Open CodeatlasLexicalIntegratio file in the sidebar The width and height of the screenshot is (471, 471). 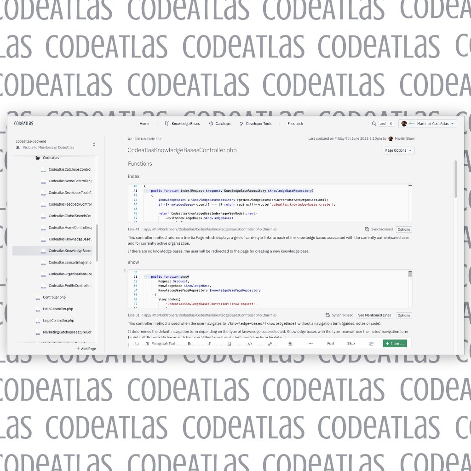click(x=70, y=262)
